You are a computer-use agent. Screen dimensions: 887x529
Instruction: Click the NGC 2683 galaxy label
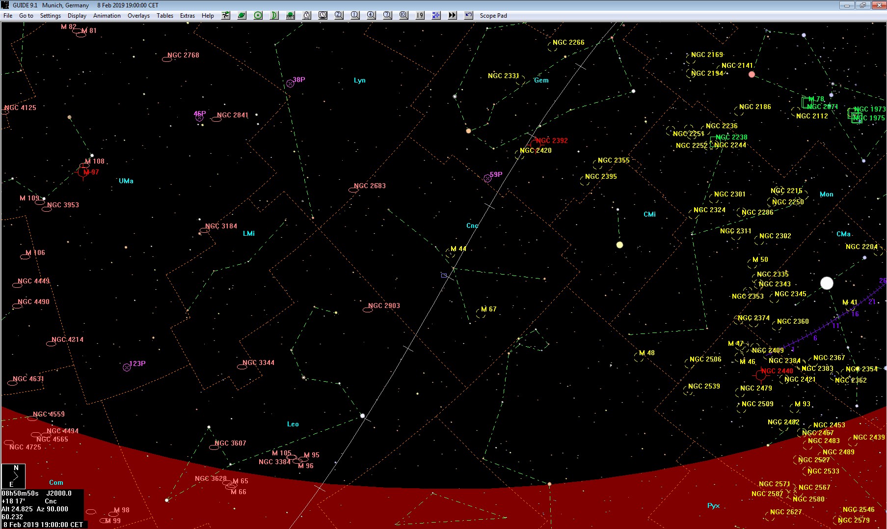pyautogui.click(x=370, y=186)
